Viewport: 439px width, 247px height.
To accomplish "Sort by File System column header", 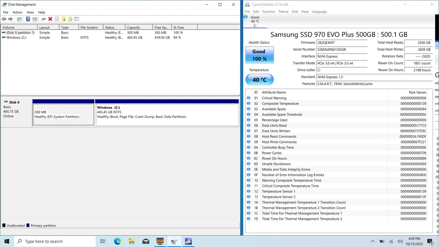I will point(91,27).
